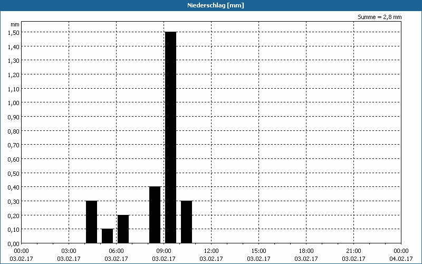The image size is (422, 264).
Task: Click the 00:00 label above 04.02.17
Action: pyautogui.click(x=401, y=251)
